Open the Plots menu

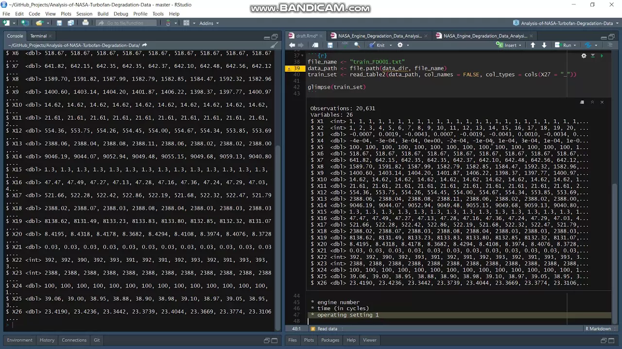[x=66, y=14]
